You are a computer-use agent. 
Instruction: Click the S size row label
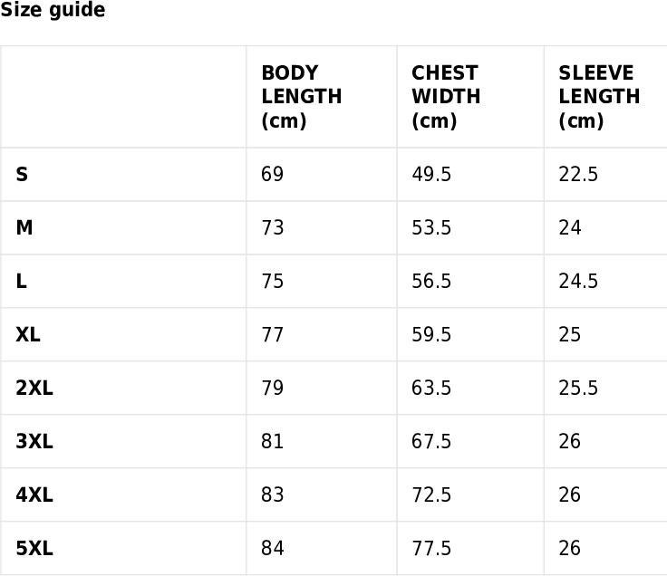22,174
